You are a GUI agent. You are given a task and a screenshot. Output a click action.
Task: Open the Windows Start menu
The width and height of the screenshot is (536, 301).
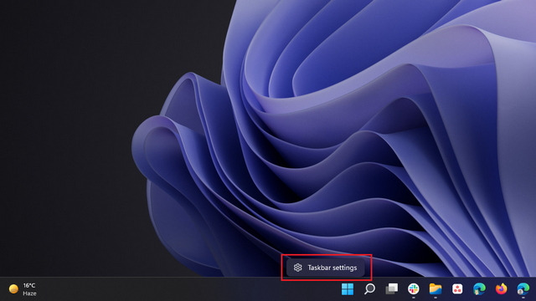click(348, 289)
